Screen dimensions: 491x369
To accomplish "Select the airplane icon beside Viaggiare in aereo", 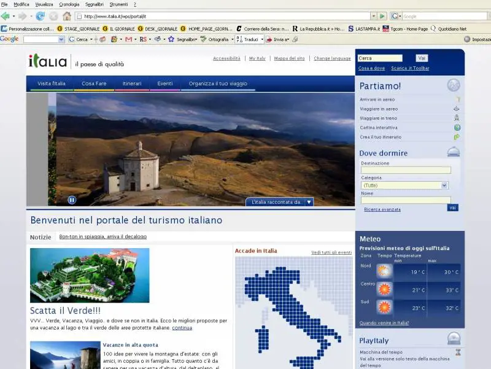I will click(x=456, y=109).
